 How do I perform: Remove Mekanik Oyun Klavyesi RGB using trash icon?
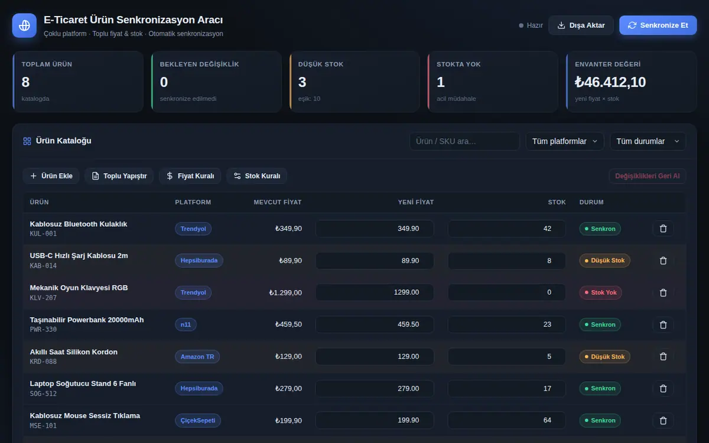663,292
